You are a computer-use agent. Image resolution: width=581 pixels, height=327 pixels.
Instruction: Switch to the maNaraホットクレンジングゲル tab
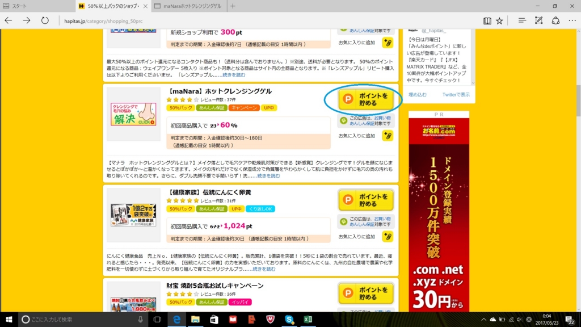point(189,6)
